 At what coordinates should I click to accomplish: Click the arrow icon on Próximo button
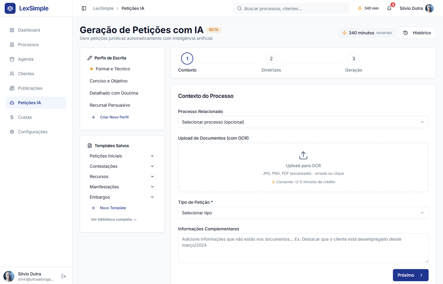click(421, 275)
